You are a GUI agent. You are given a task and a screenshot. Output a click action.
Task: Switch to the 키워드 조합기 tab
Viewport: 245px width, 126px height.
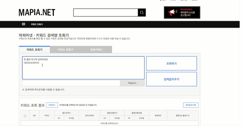tap(65, 50)
